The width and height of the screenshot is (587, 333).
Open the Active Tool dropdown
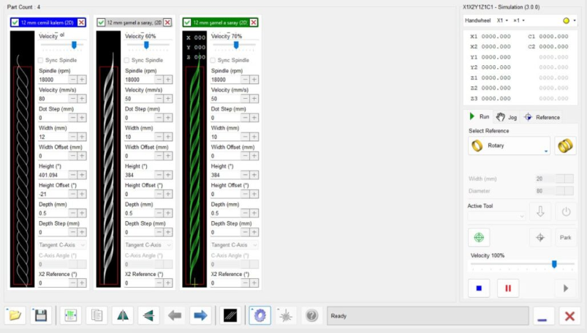point(496,216)
